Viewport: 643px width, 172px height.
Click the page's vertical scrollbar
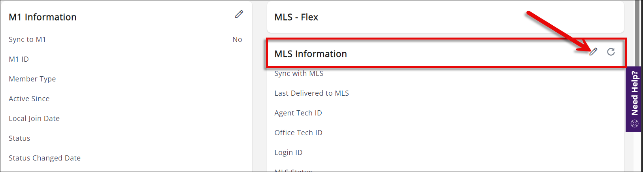(637, 32)
